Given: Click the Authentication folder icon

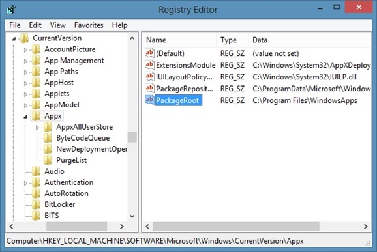Looking at the screenshot, I should (x=37, y=182).
